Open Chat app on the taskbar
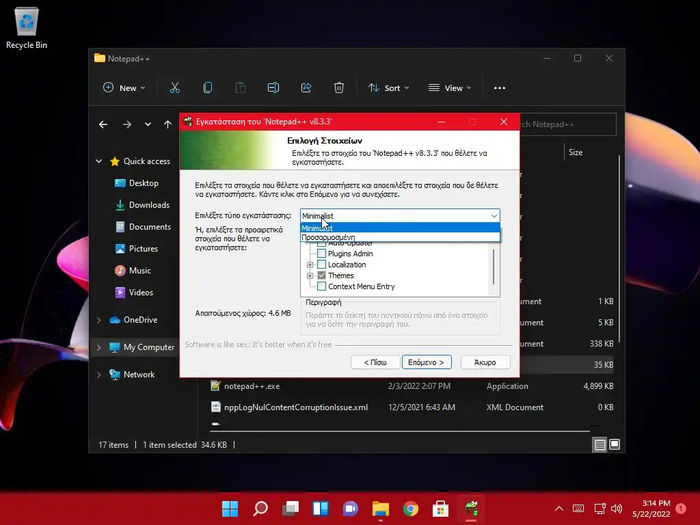Image resolution: width=700 pixels, height=525 pixels. pos(351,509)
